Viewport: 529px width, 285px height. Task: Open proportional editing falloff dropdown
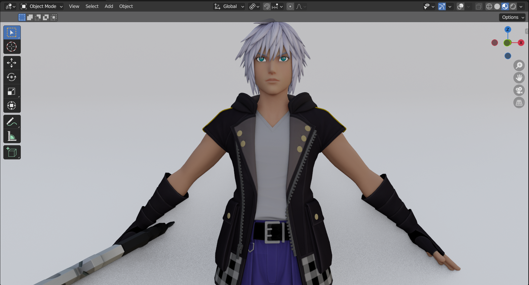tap(301, 6)
